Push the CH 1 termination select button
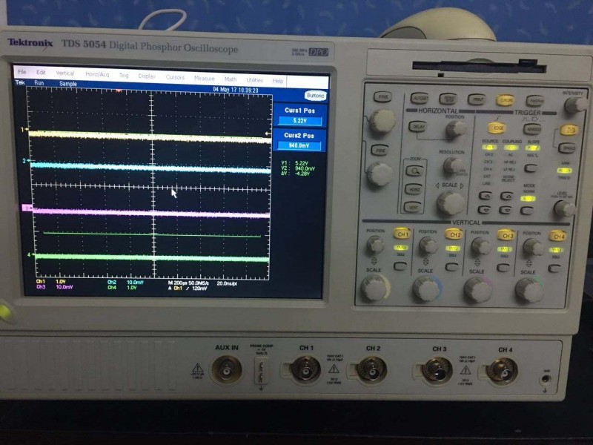The image size is (593, 445). (x=400, y=266)
